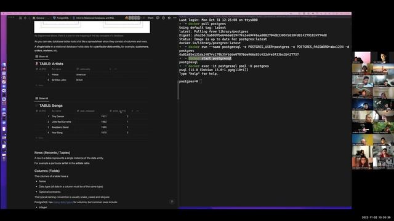Toggle the Notion sidebar menu icon

(x=20, y=18)
